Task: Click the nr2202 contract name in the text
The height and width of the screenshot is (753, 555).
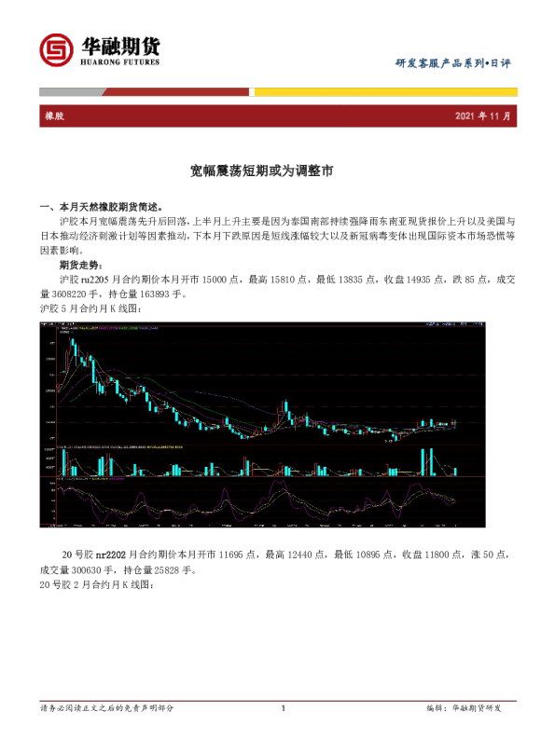Action: click(x=110, y=554)
